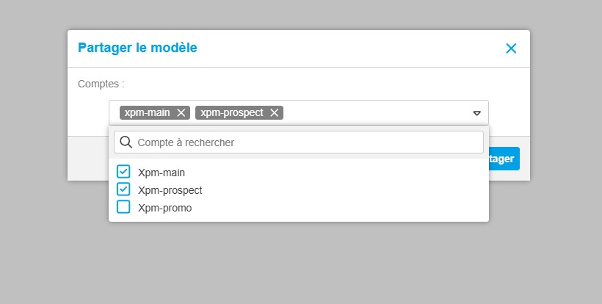The height and width of the screenshot is (304, 602).
Task: Uncheck the Xpm-main checkbox
Action: coord(123,172)
